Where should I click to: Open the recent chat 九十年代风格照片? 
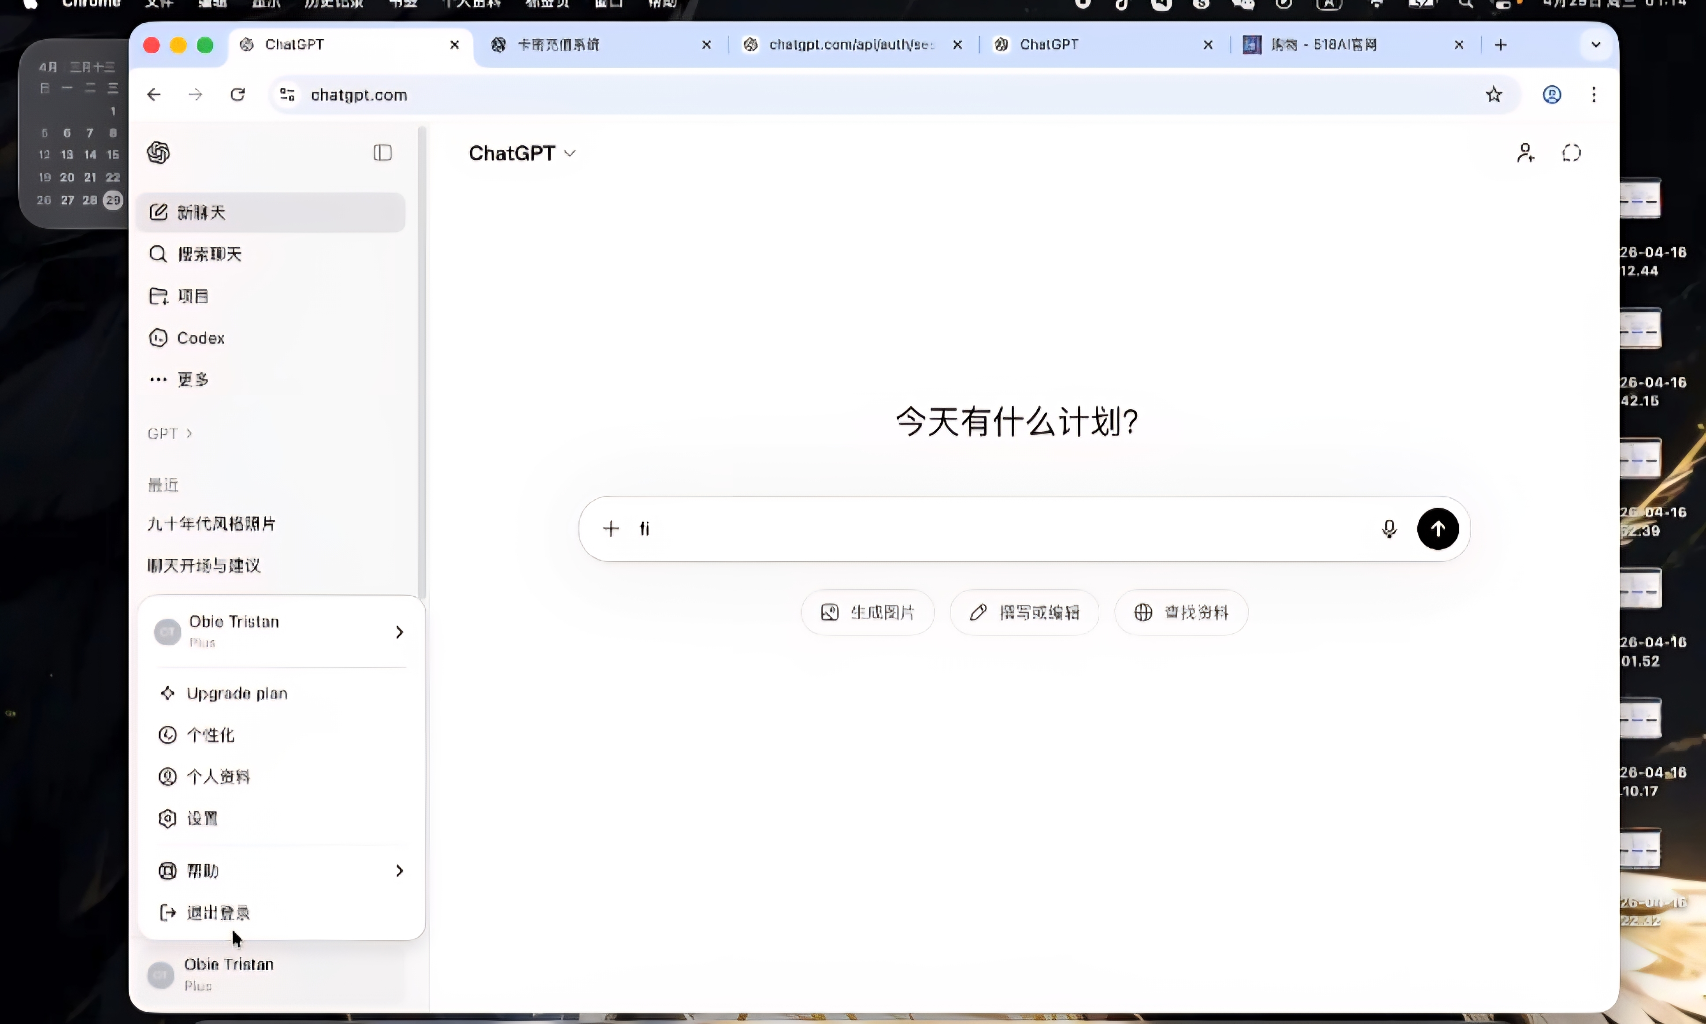pos(211,524)
